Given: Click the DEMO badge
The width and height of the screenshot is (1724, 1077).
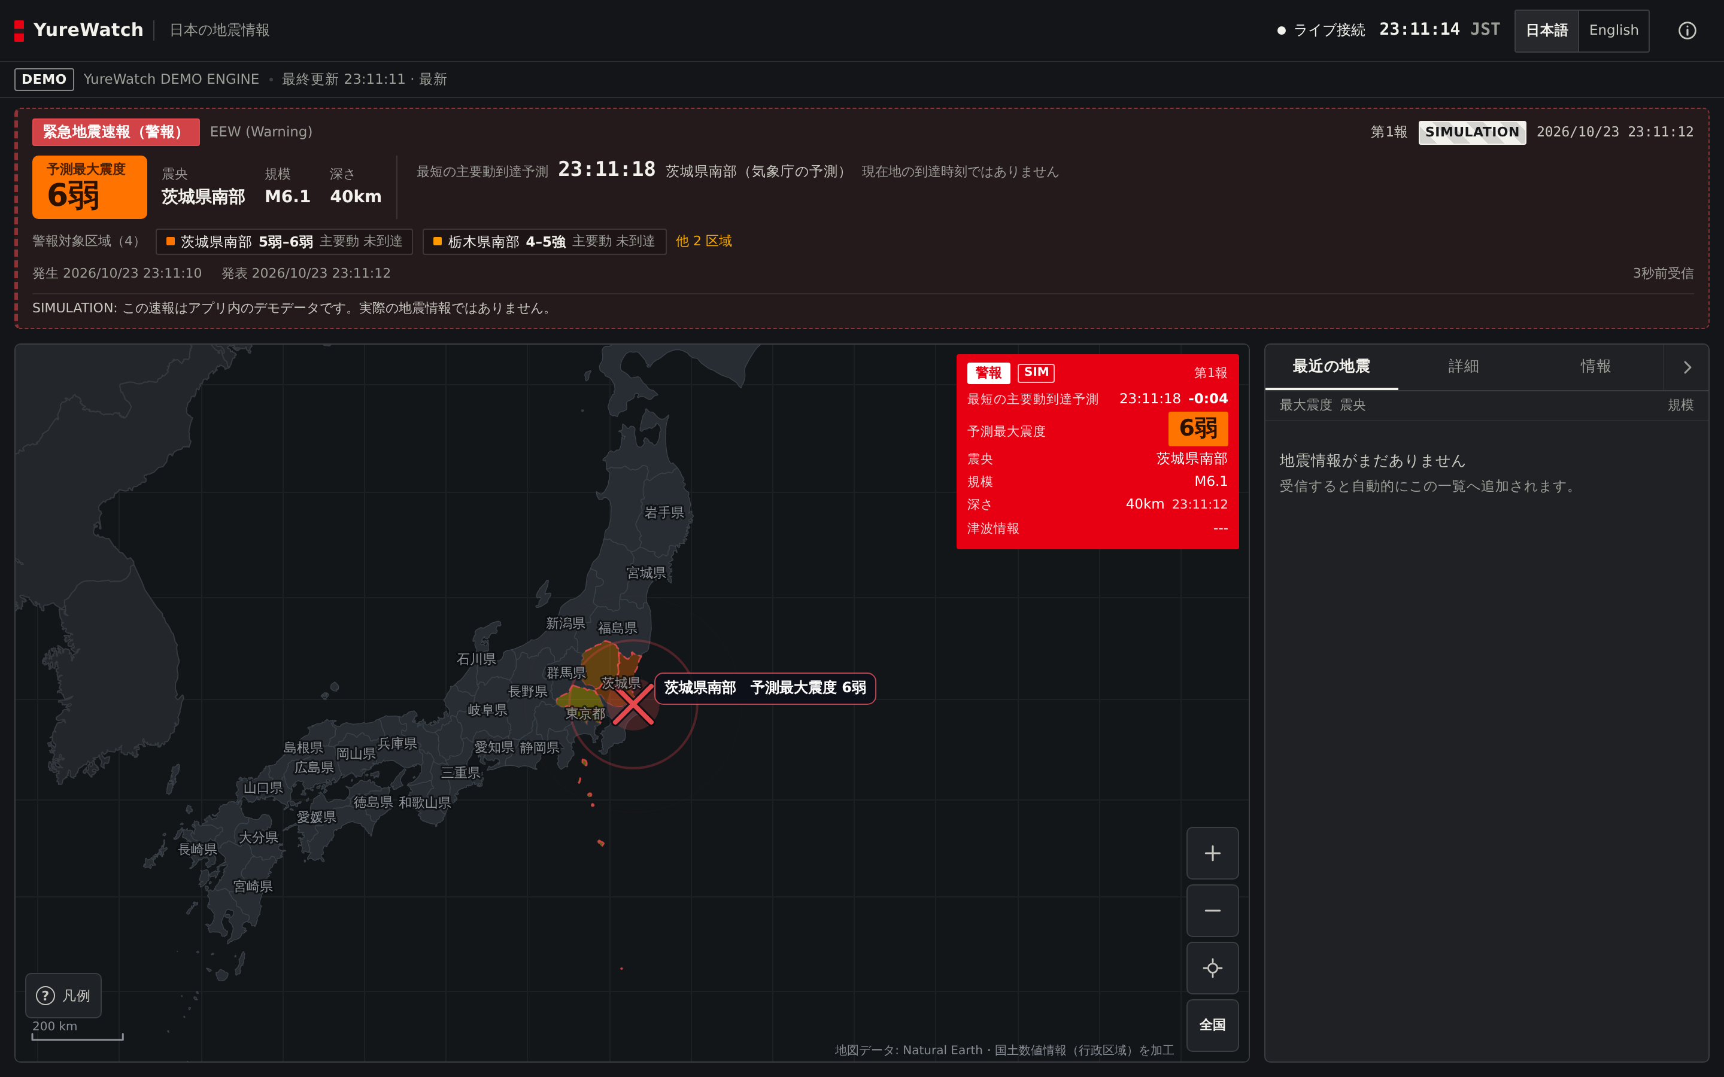Looking at the screenshot, I should click(44, 79).
